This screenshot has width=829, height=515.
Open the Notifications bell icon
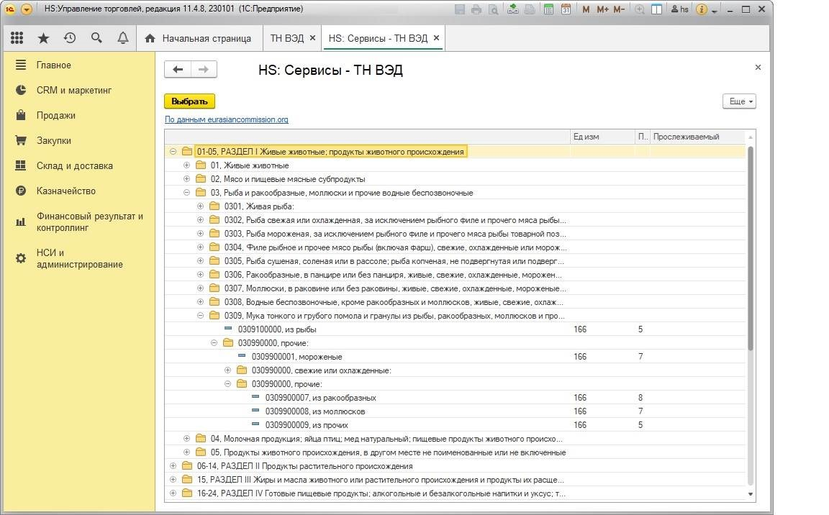pos(122,38)
